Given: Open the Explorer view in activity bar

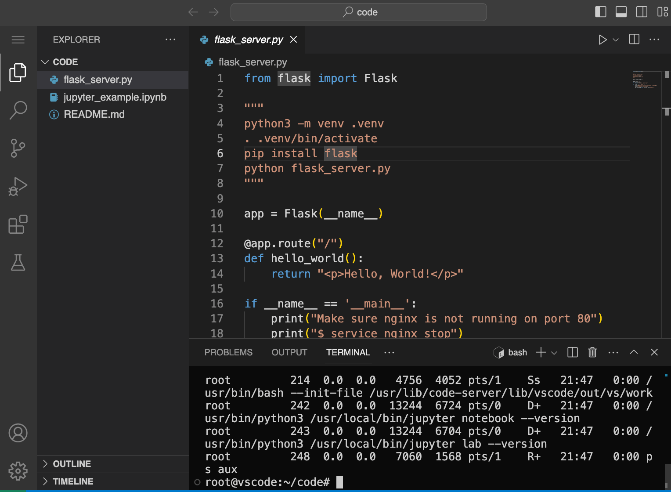Looking at the screenshot, I should pyautogui.click(x=18, y=72).
